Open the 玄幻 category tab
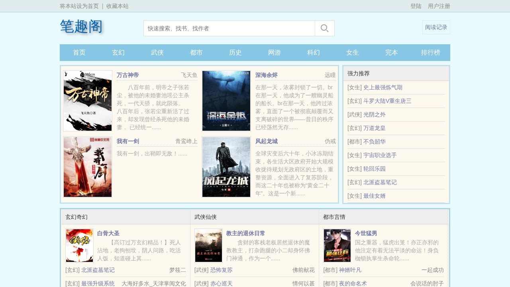The image size is (510, 287). pos(118,53)
